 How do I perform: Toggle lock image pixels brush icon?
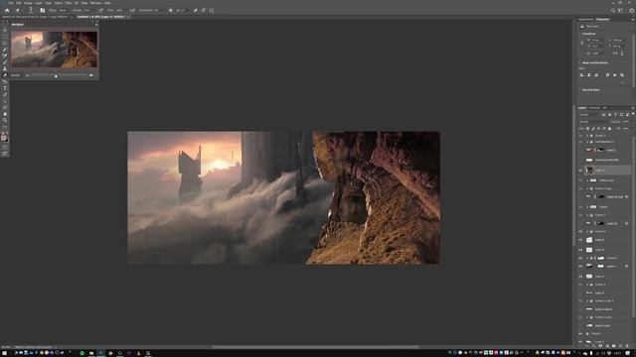[x=593, y=128]
